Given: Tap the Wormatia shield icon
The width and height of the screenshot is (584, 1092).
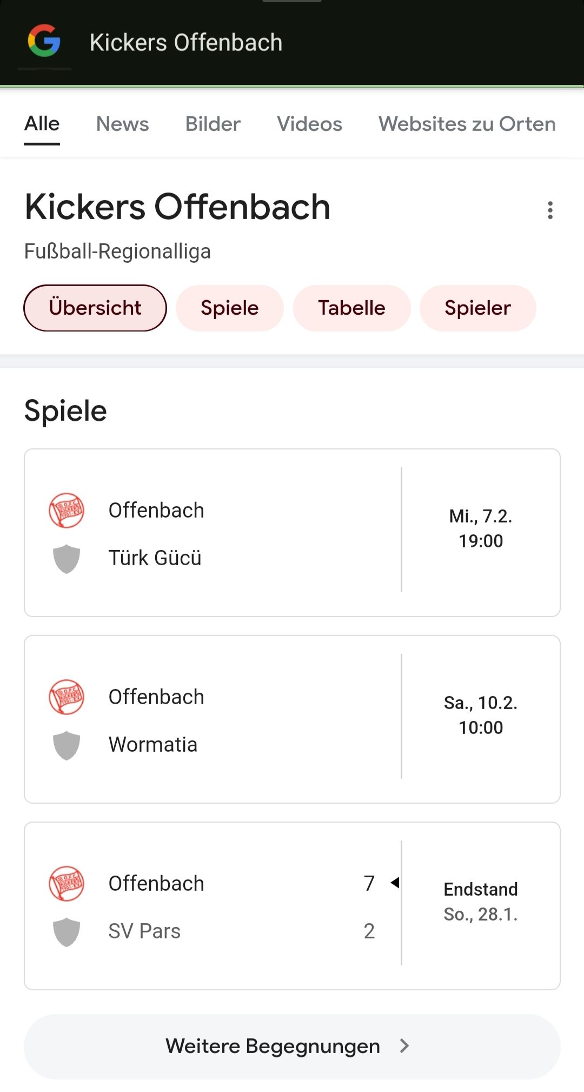Looking at the screenshot, I should pyautogui.click(x=67, y=745).
